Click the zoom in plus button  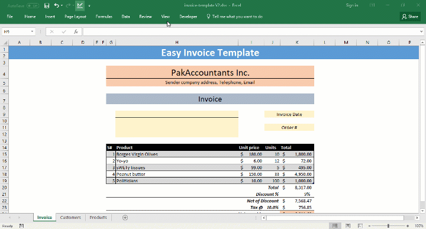click(408, 226)
